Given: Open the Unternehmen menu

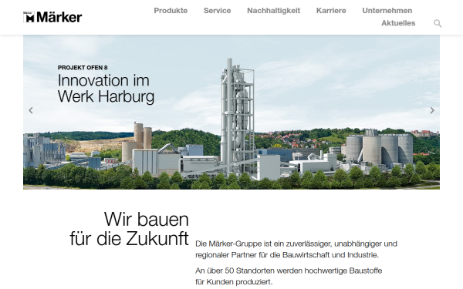Looking at the screenshot, I should [387, 11].
